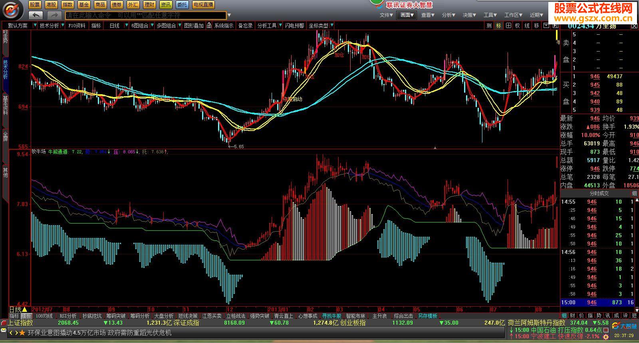Expand the command input history dropdown
The height and width of the screenshot is (343, 639).
[x=229, y=16]
